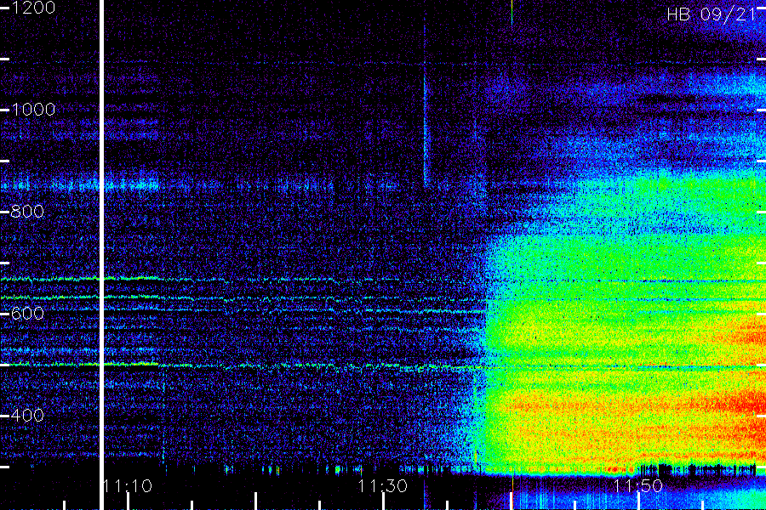Click the 11:10 time axis label
The image size is (766, 510).
128,485
